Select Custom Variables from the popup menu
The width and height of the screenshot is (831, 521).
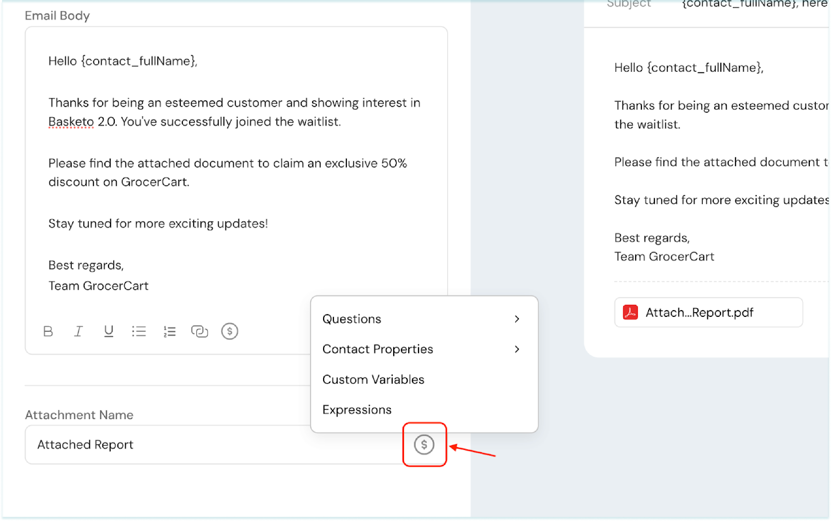[373, 380]
